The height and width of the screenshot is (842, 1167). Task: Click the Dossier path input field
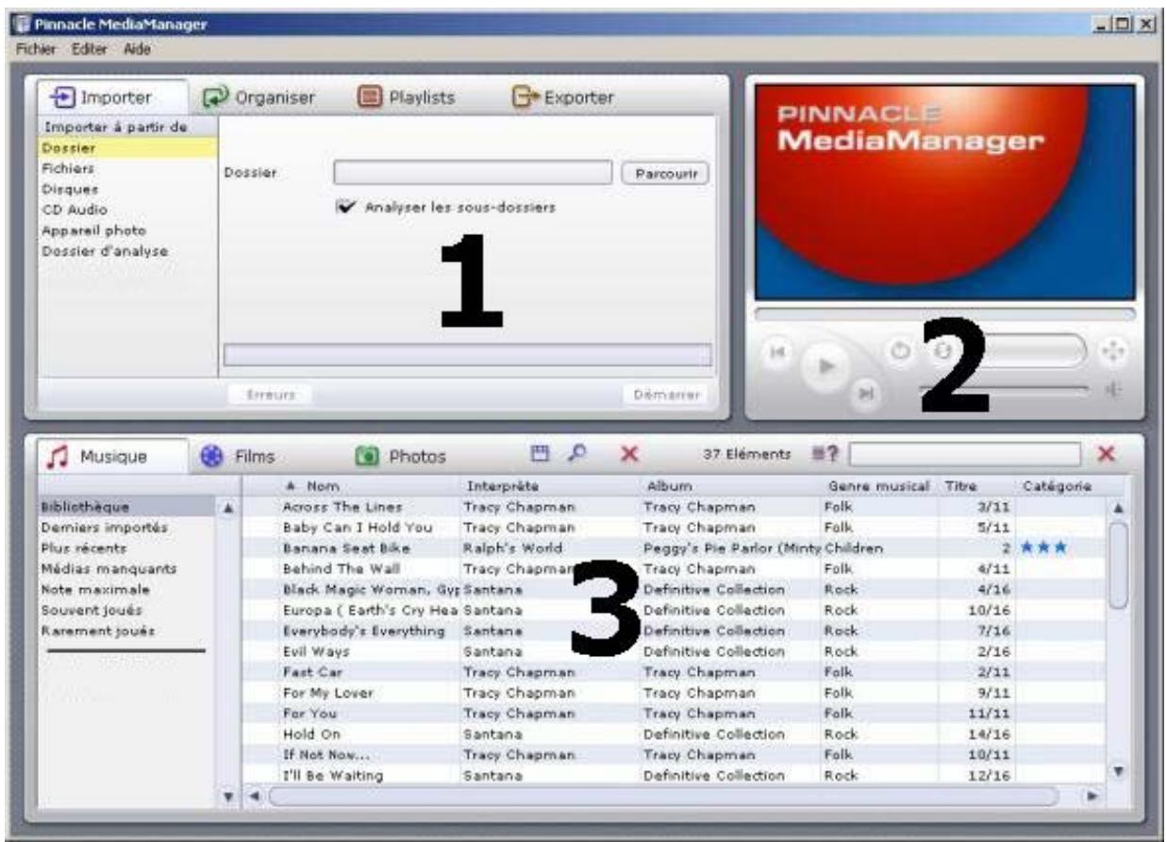[473, 173]
